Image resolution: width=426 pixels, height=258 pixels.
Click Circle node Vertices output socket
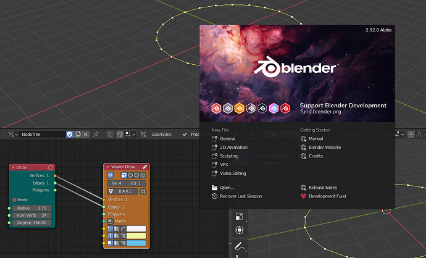click(x=55, y=176)
